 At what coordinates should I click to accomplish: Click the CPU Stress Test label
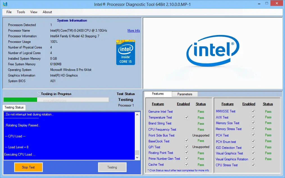coord(227,165)
